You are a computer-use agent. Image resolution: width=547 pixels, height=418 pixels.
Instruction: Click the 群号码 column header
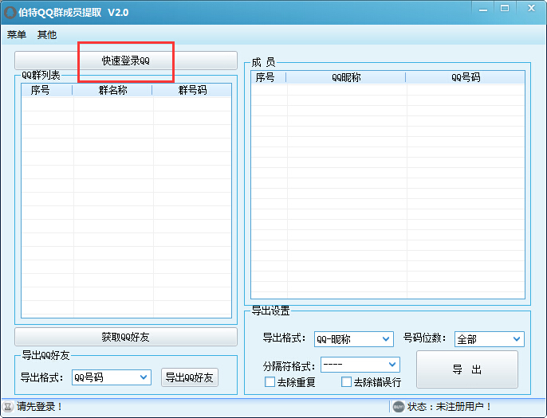[192, 90]
